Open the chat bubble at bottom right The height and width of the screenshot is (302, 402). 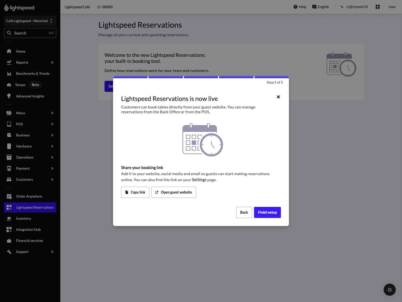tap(390, 290)
